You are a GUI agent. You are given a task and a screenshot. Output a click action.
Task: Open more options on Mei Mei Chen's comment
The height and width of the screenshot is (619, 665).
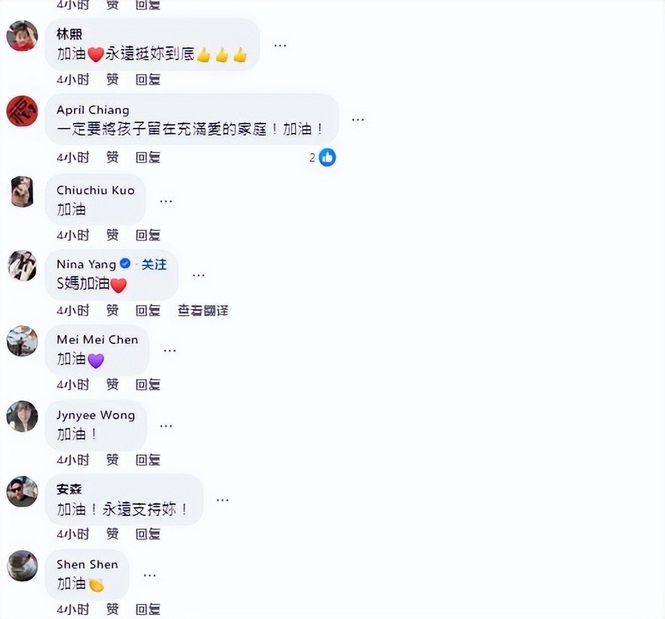pos(169,350)
